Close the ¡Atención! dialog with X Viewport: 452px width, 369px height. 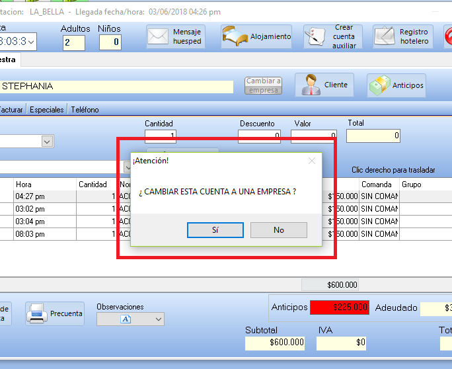(312, 161)
